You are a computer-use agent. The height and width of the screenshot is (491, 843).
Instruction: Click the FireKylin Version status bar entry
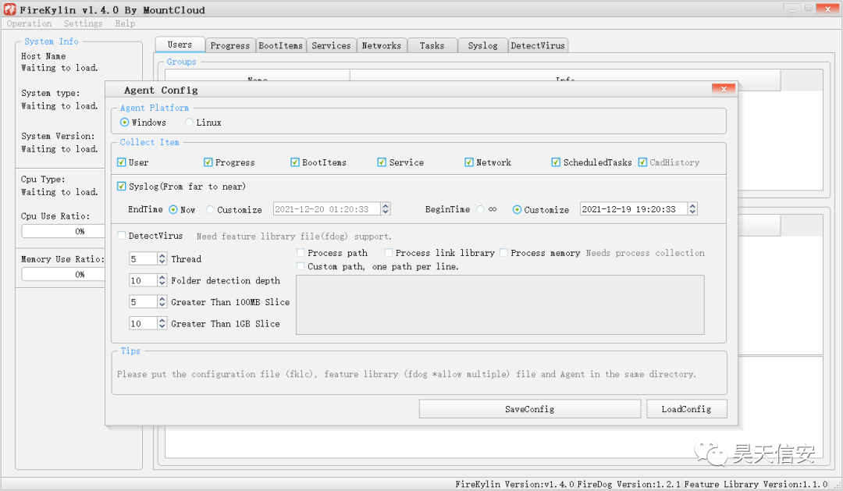point(514,484)
